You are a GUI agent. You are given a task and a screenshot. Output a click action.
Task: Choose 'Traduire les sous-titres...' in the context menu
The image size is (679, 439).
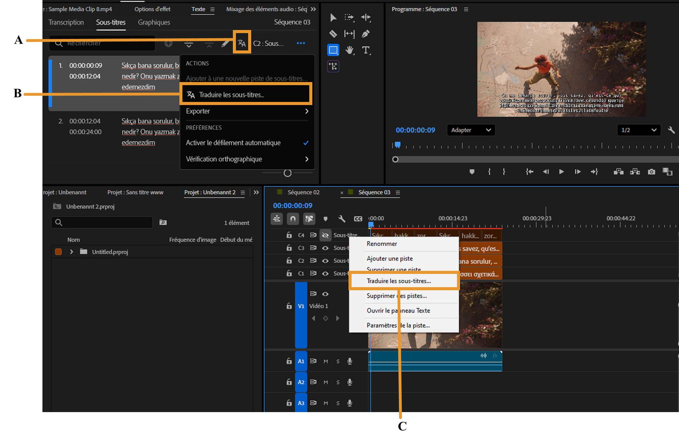pos(399,281)
